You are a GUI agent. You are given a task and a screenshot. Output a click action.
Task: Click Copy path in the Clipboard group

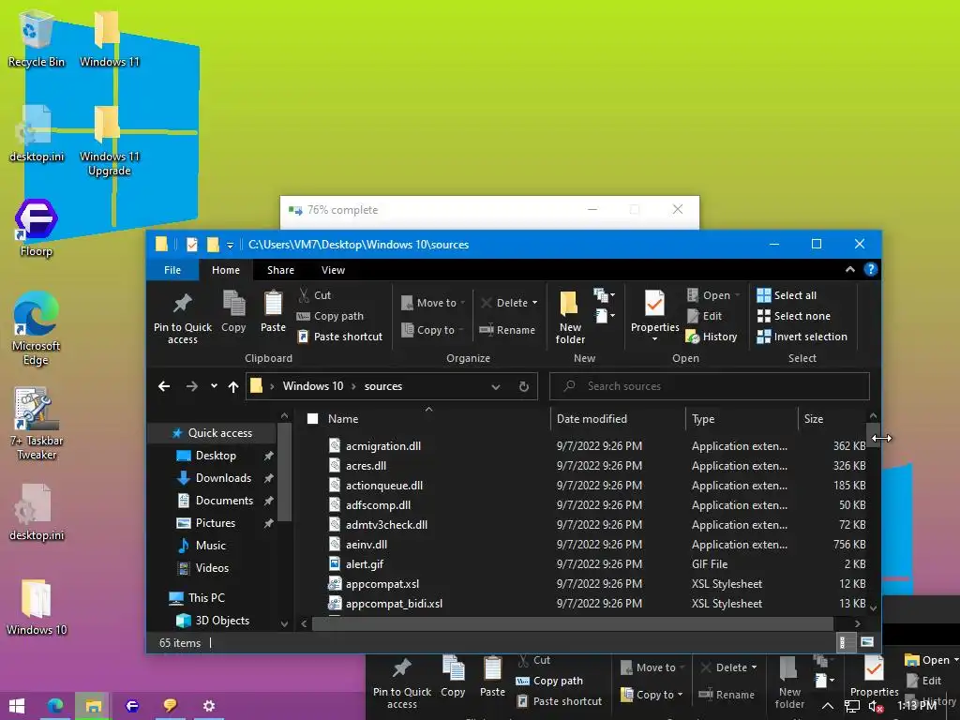tap(331, 316)
